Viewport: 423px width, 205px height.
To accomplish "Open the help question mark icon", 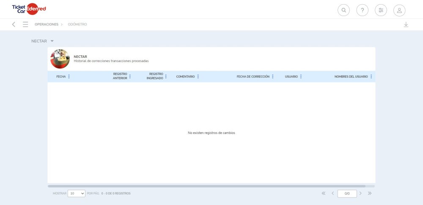I will (363, 10).
